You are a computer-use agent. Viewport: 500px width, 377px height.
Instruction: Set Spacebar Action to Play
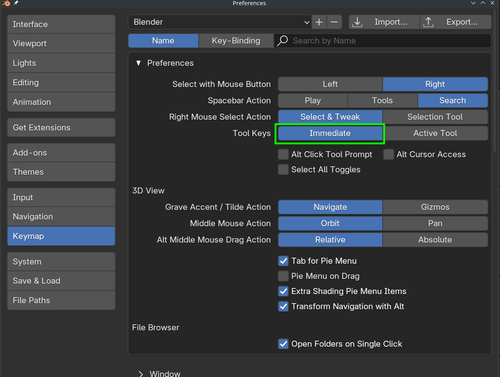pos(312,101)
